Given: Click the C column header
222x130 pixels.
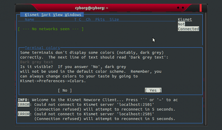Looking at the screenshot, I should point(80,19).
